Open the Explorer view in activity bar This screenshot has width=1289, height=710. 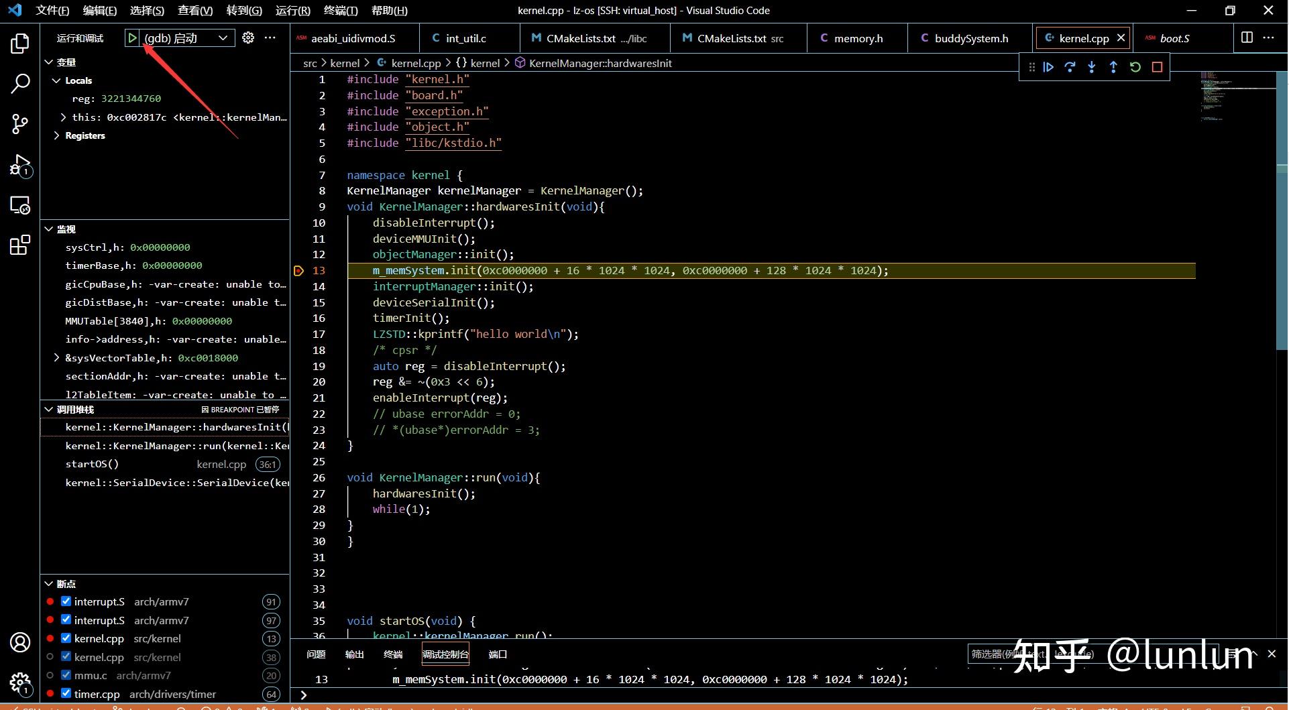coord(20,44)
